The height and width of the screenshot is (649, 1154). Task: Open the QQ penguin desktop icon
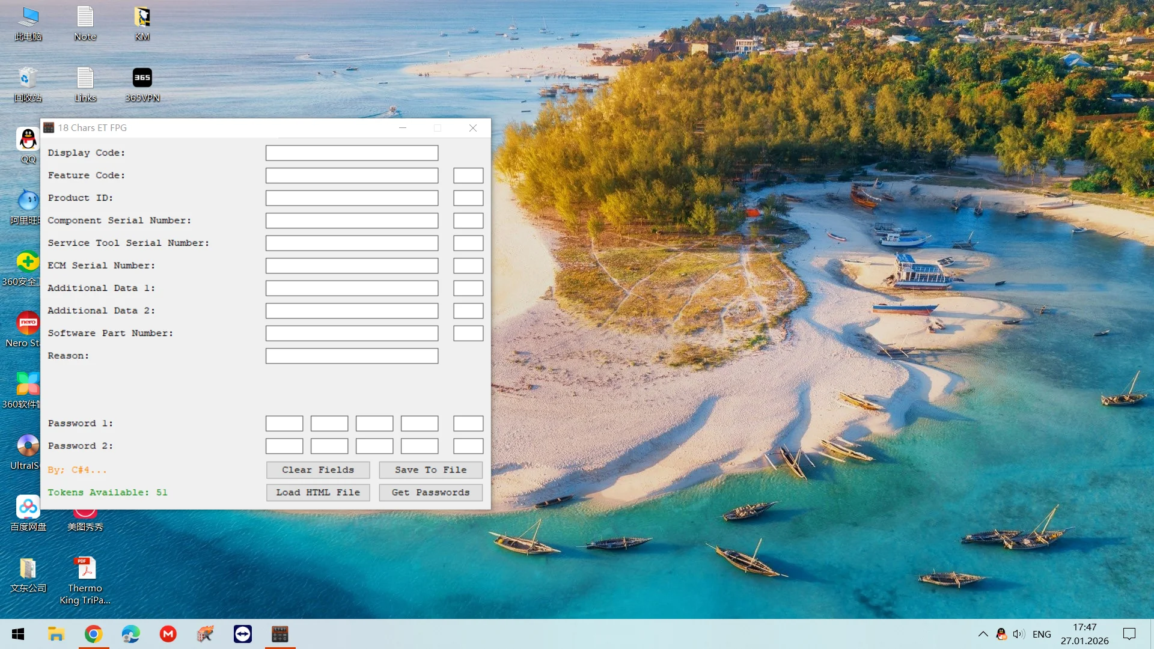[x=28, y=145]
